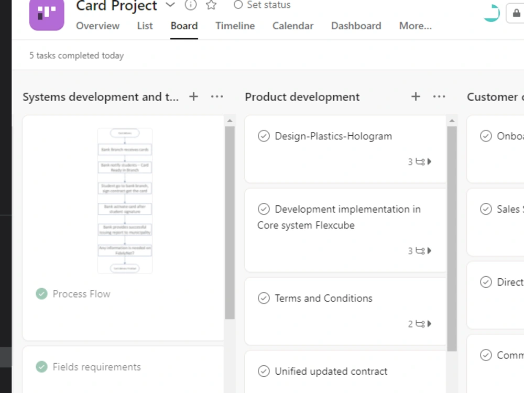
Task: Add task to Systems development column
Action: [193, 96]
